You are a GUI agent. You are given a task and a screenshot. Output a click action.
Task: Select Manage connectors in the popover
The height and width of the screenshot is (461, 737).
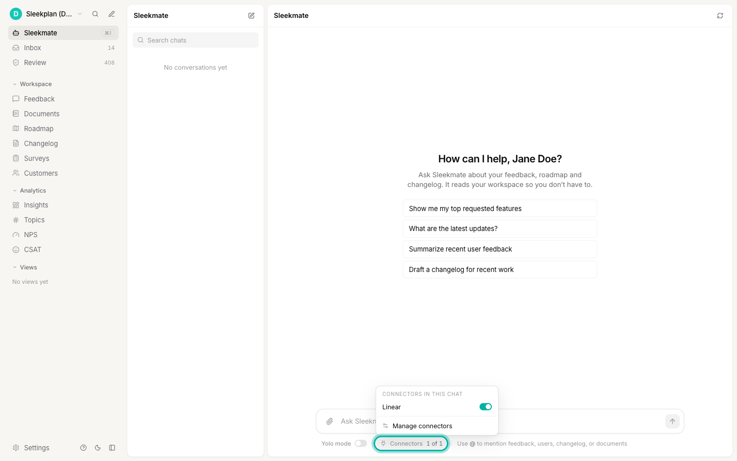[x=437, y=426]
